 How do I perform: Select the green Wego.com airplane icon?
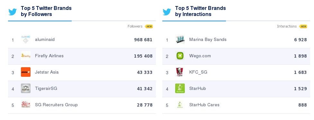tap(180, 56)
